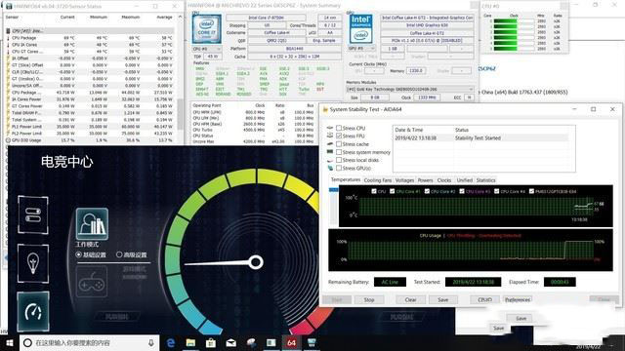Click the Elapsed Time value field
Screen dimensions: 625x351
coord(560,282)
